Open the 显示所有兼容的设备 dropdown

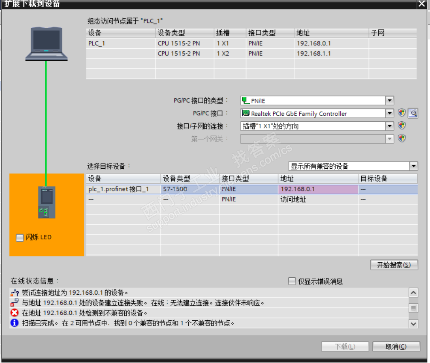click(x=413, y=166)
